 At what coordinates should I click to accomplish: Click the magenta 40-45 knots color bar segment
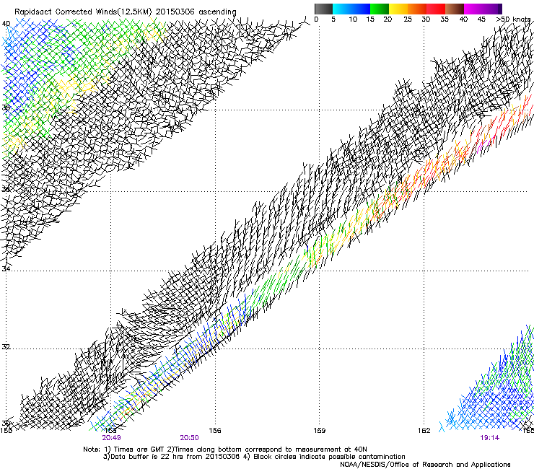click(473, 9)
